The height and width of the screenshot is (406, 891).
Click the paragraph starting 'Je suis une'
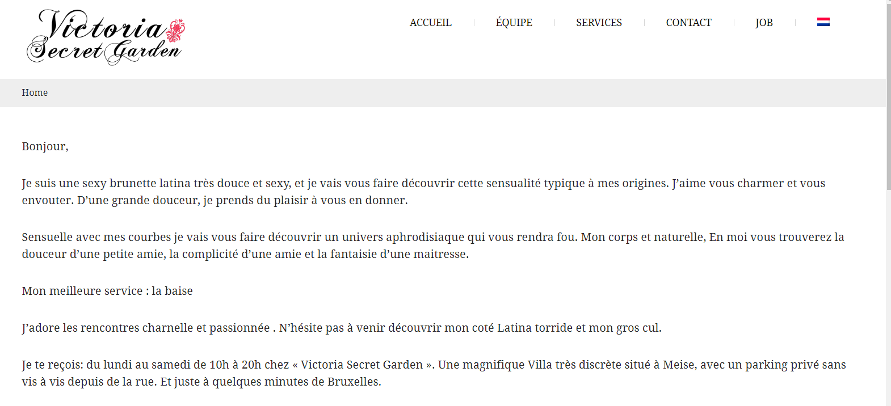tap(423, 192)
